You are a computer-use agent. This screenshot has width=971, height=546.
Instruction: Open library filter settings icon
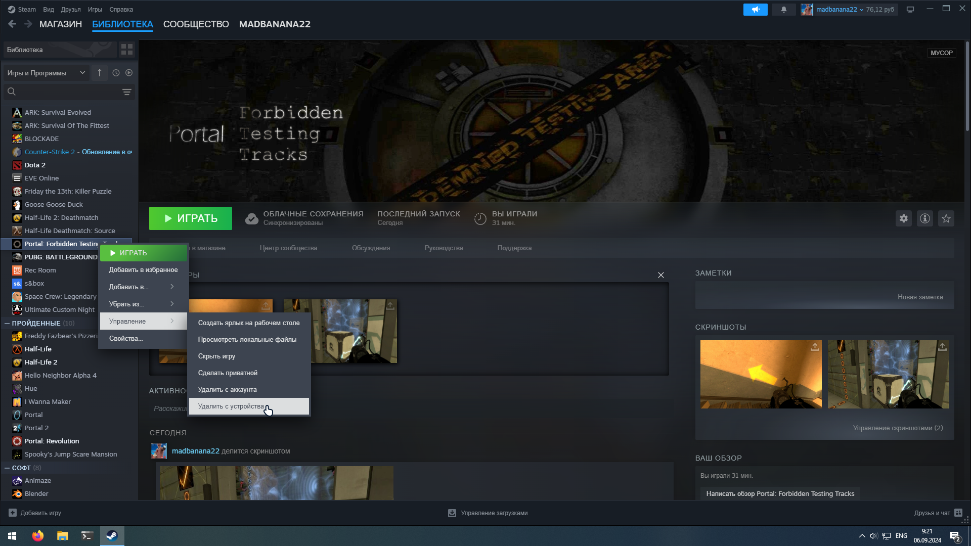[x=127, y=92]
